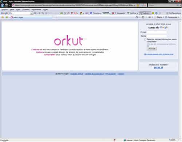This screenshot has width=182, height=142.
Task: Tick the save my information checkbox
Action: [x=145, y=40]
